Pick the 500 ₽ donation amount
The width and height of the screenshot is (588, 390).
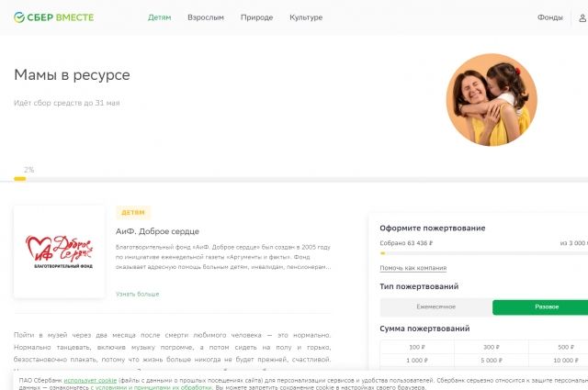tap(559, 347)
